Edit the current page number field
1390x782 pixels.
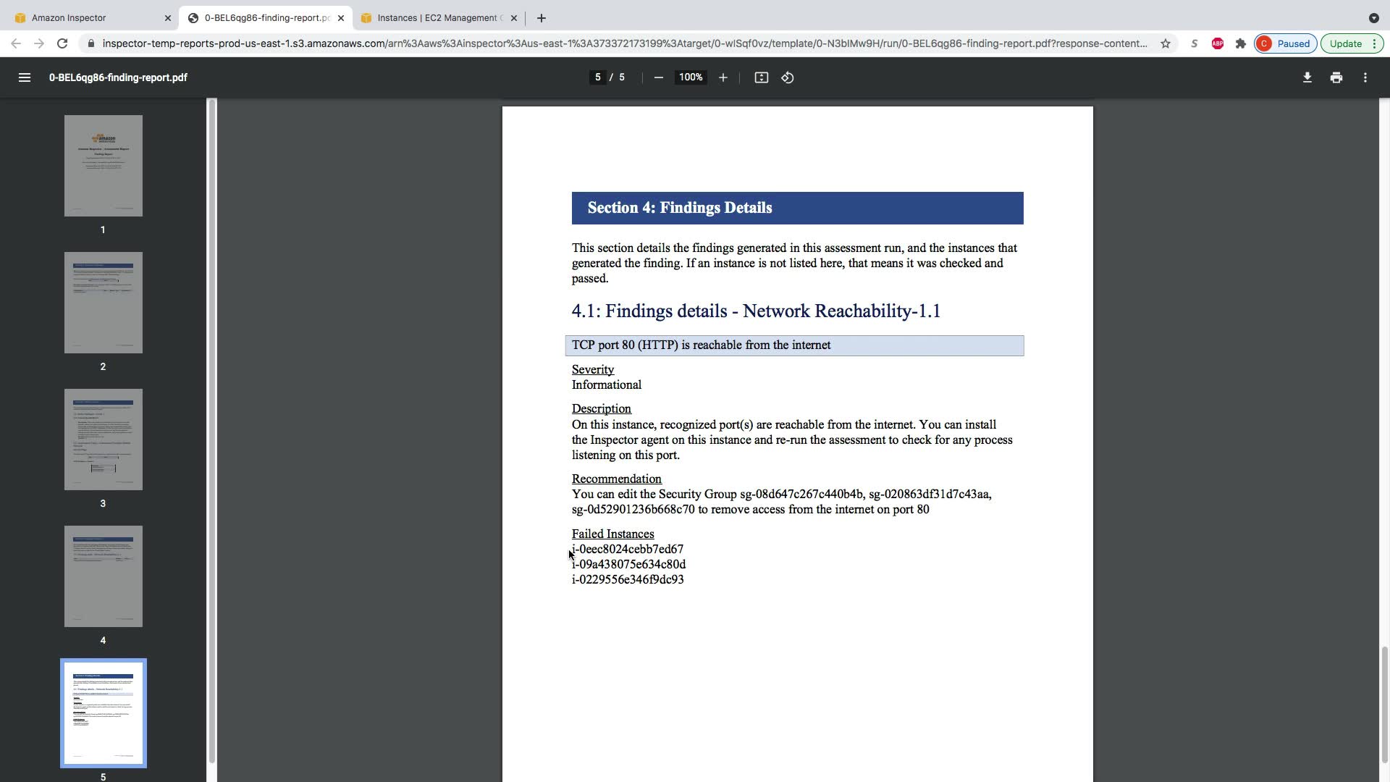[597, 77]
